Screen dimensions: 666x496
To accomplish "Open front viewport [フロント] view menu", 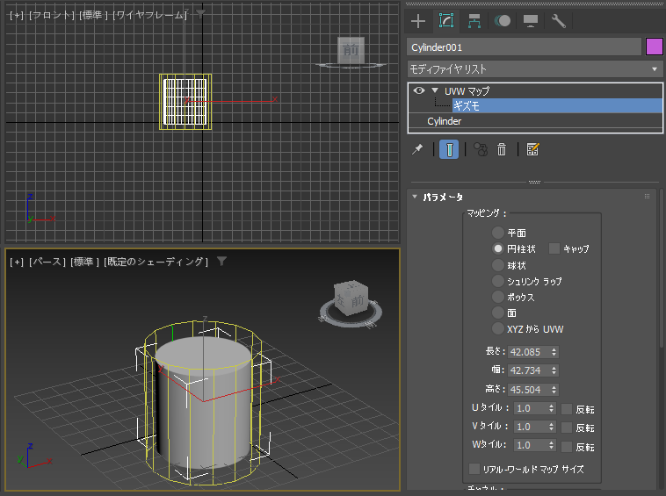I will [x=52, y=15].
